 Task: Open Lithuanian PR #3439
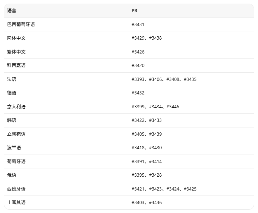click(x=155, y=134)
